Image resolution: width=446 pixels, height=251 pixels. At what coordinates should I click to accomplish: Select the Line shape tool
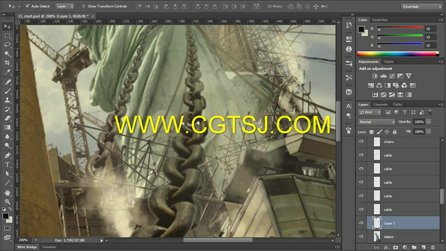(7, 183)
